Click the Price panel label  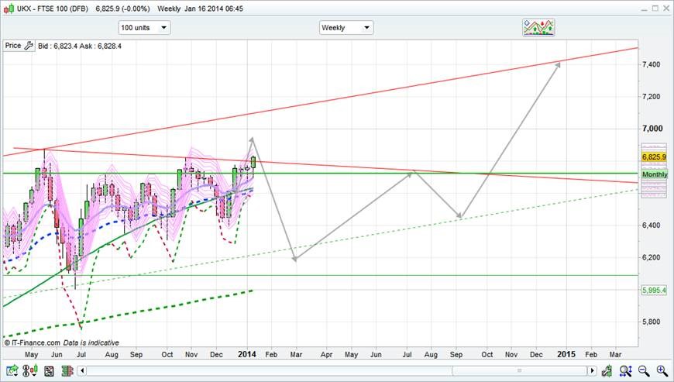click(x=13, y=46)
